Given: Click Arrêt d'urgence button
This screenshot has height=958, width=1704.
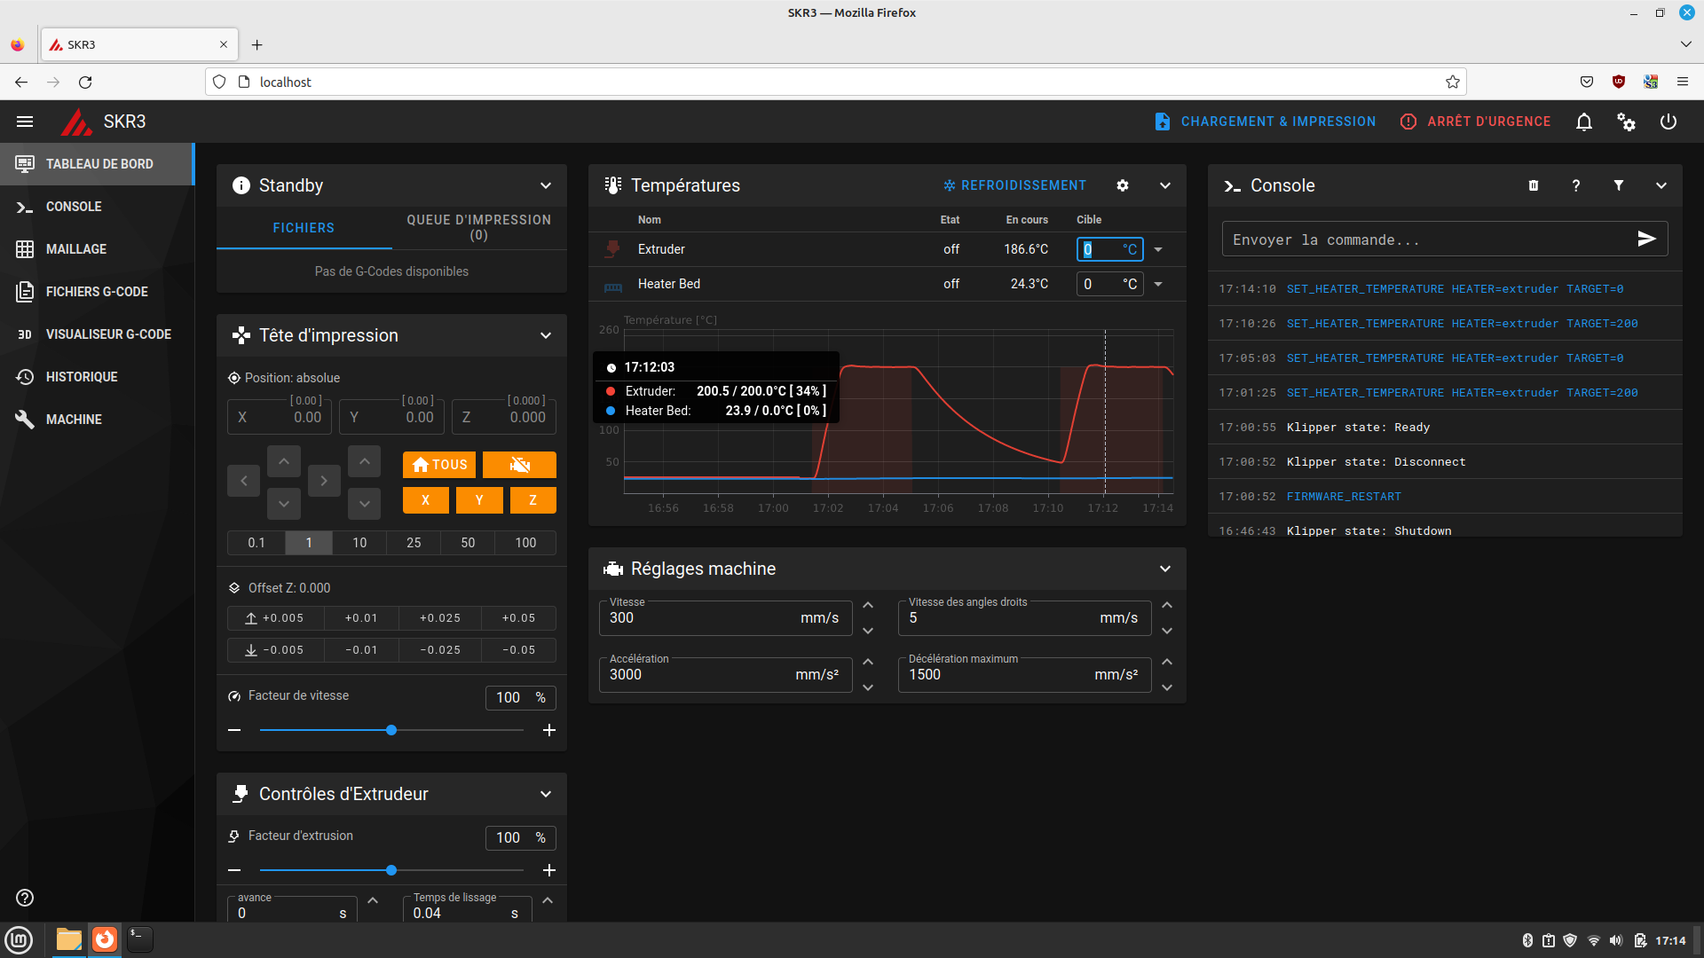Looking at the screenshot, I should [1475, 122].
